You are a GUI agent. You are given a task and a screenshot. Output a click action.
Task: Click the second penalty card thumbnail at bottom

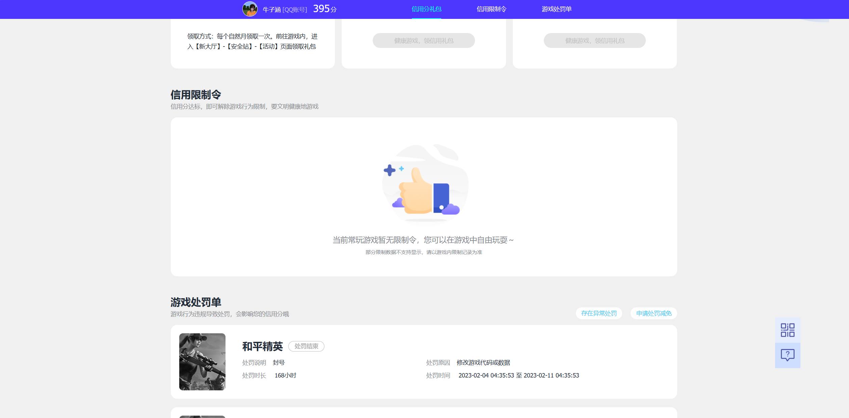(202, 417)
